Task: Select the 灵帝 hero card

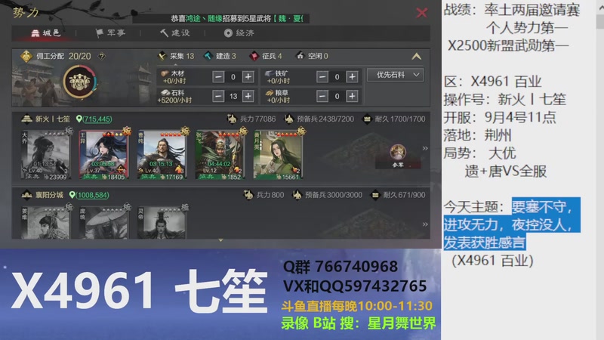Action: pos(162,222)
